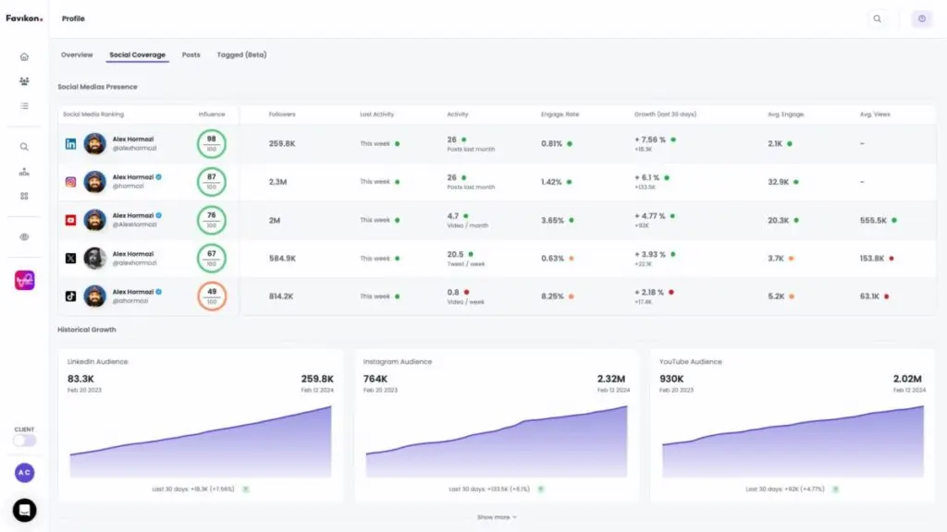Image resolution: width=947 pixels, height=532 pixels.
Task: Open the Home icon in sidebar
Action: 24,56
